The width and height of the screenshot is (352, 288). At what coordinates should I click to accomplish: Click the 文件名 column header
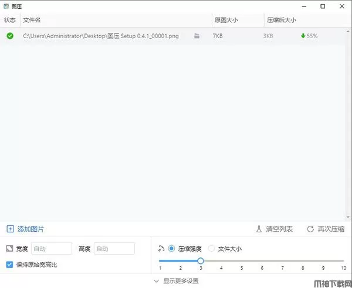point(32,20)
